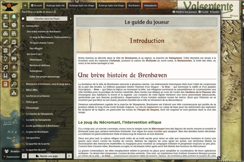The width and height of the screenshot is (244, 162).
Task: Toggle the view mode square beside search
Action: [23, 19]
